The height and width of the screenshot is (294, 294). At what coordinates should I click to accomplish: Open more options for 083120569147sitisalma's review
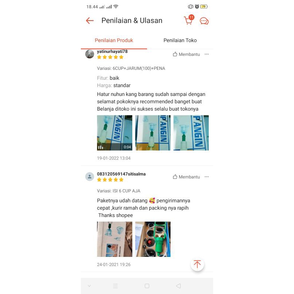(x=207, y=177)
